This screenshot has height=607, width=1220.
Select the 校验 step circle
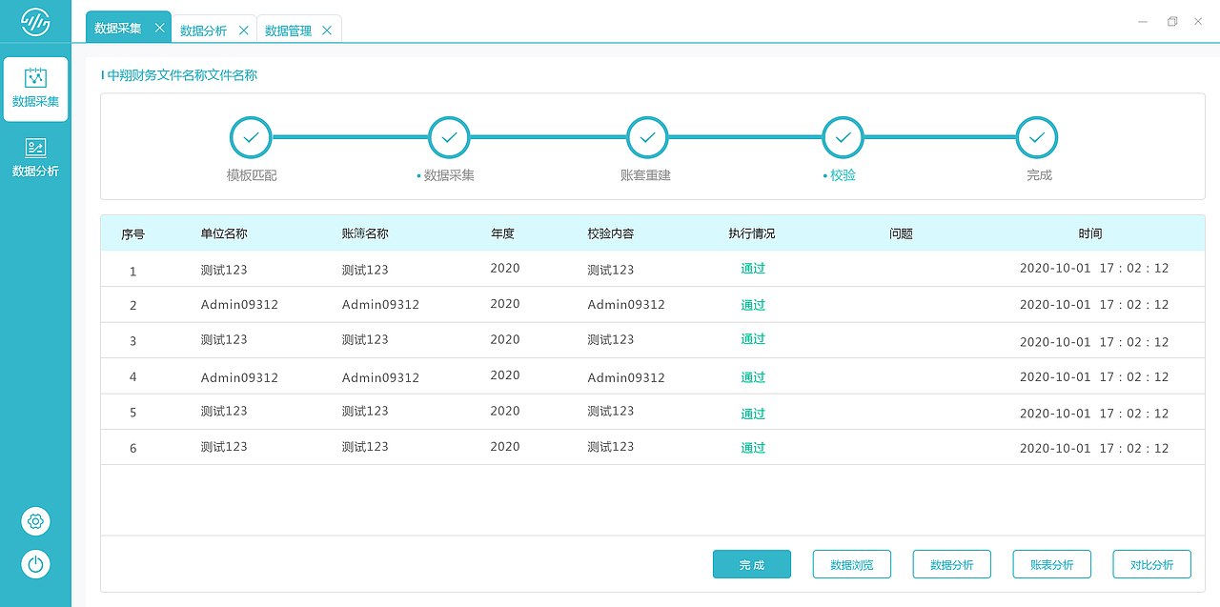(843, 137)
